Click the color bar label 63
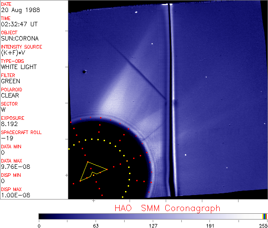This screenshot has width=268, height=228. tap(96, 225)
